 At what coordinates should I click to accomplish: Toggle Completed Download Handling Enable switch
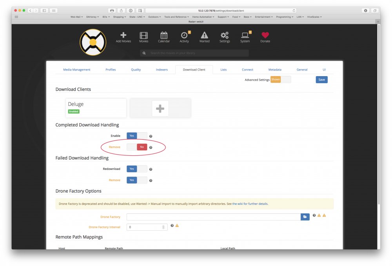[137, 136]
